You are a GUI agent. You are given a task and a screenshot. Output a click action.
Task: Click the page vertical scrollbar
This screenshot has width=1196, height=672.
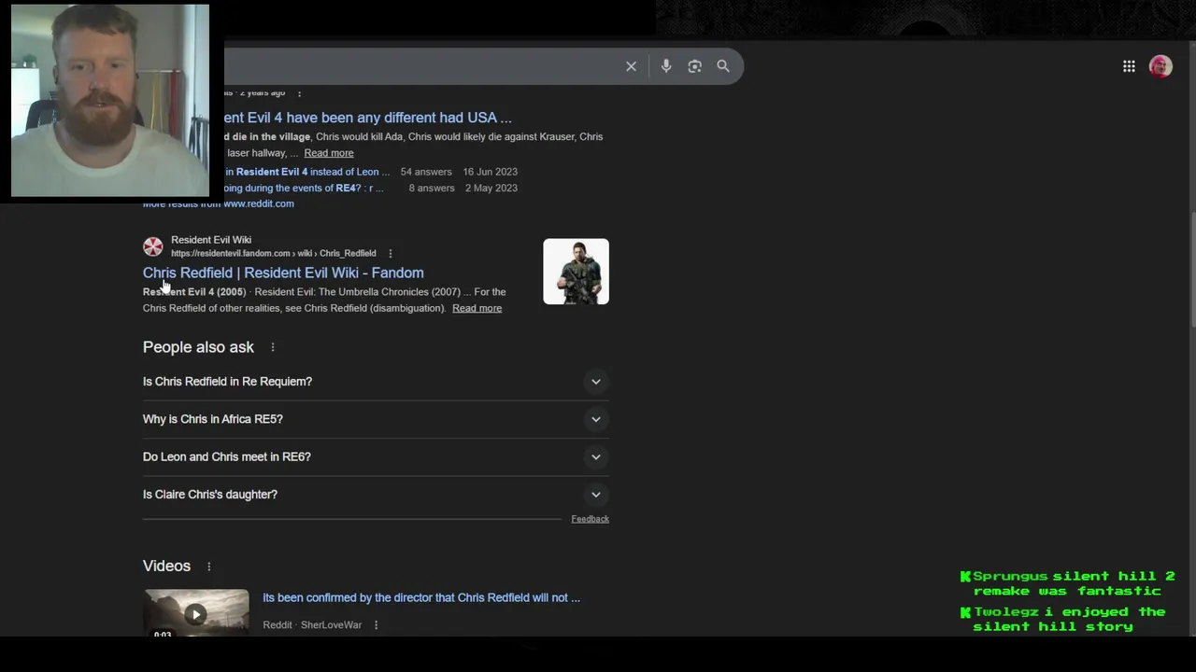tap(1191, 271)
